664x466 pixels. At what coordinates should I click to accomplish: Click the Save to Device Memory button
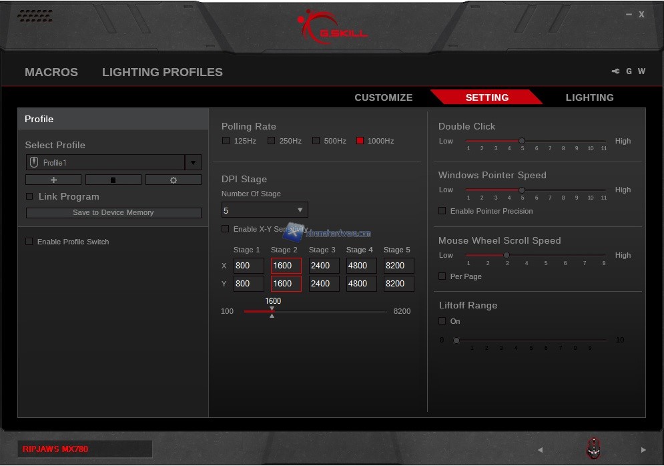pos(113,212)
